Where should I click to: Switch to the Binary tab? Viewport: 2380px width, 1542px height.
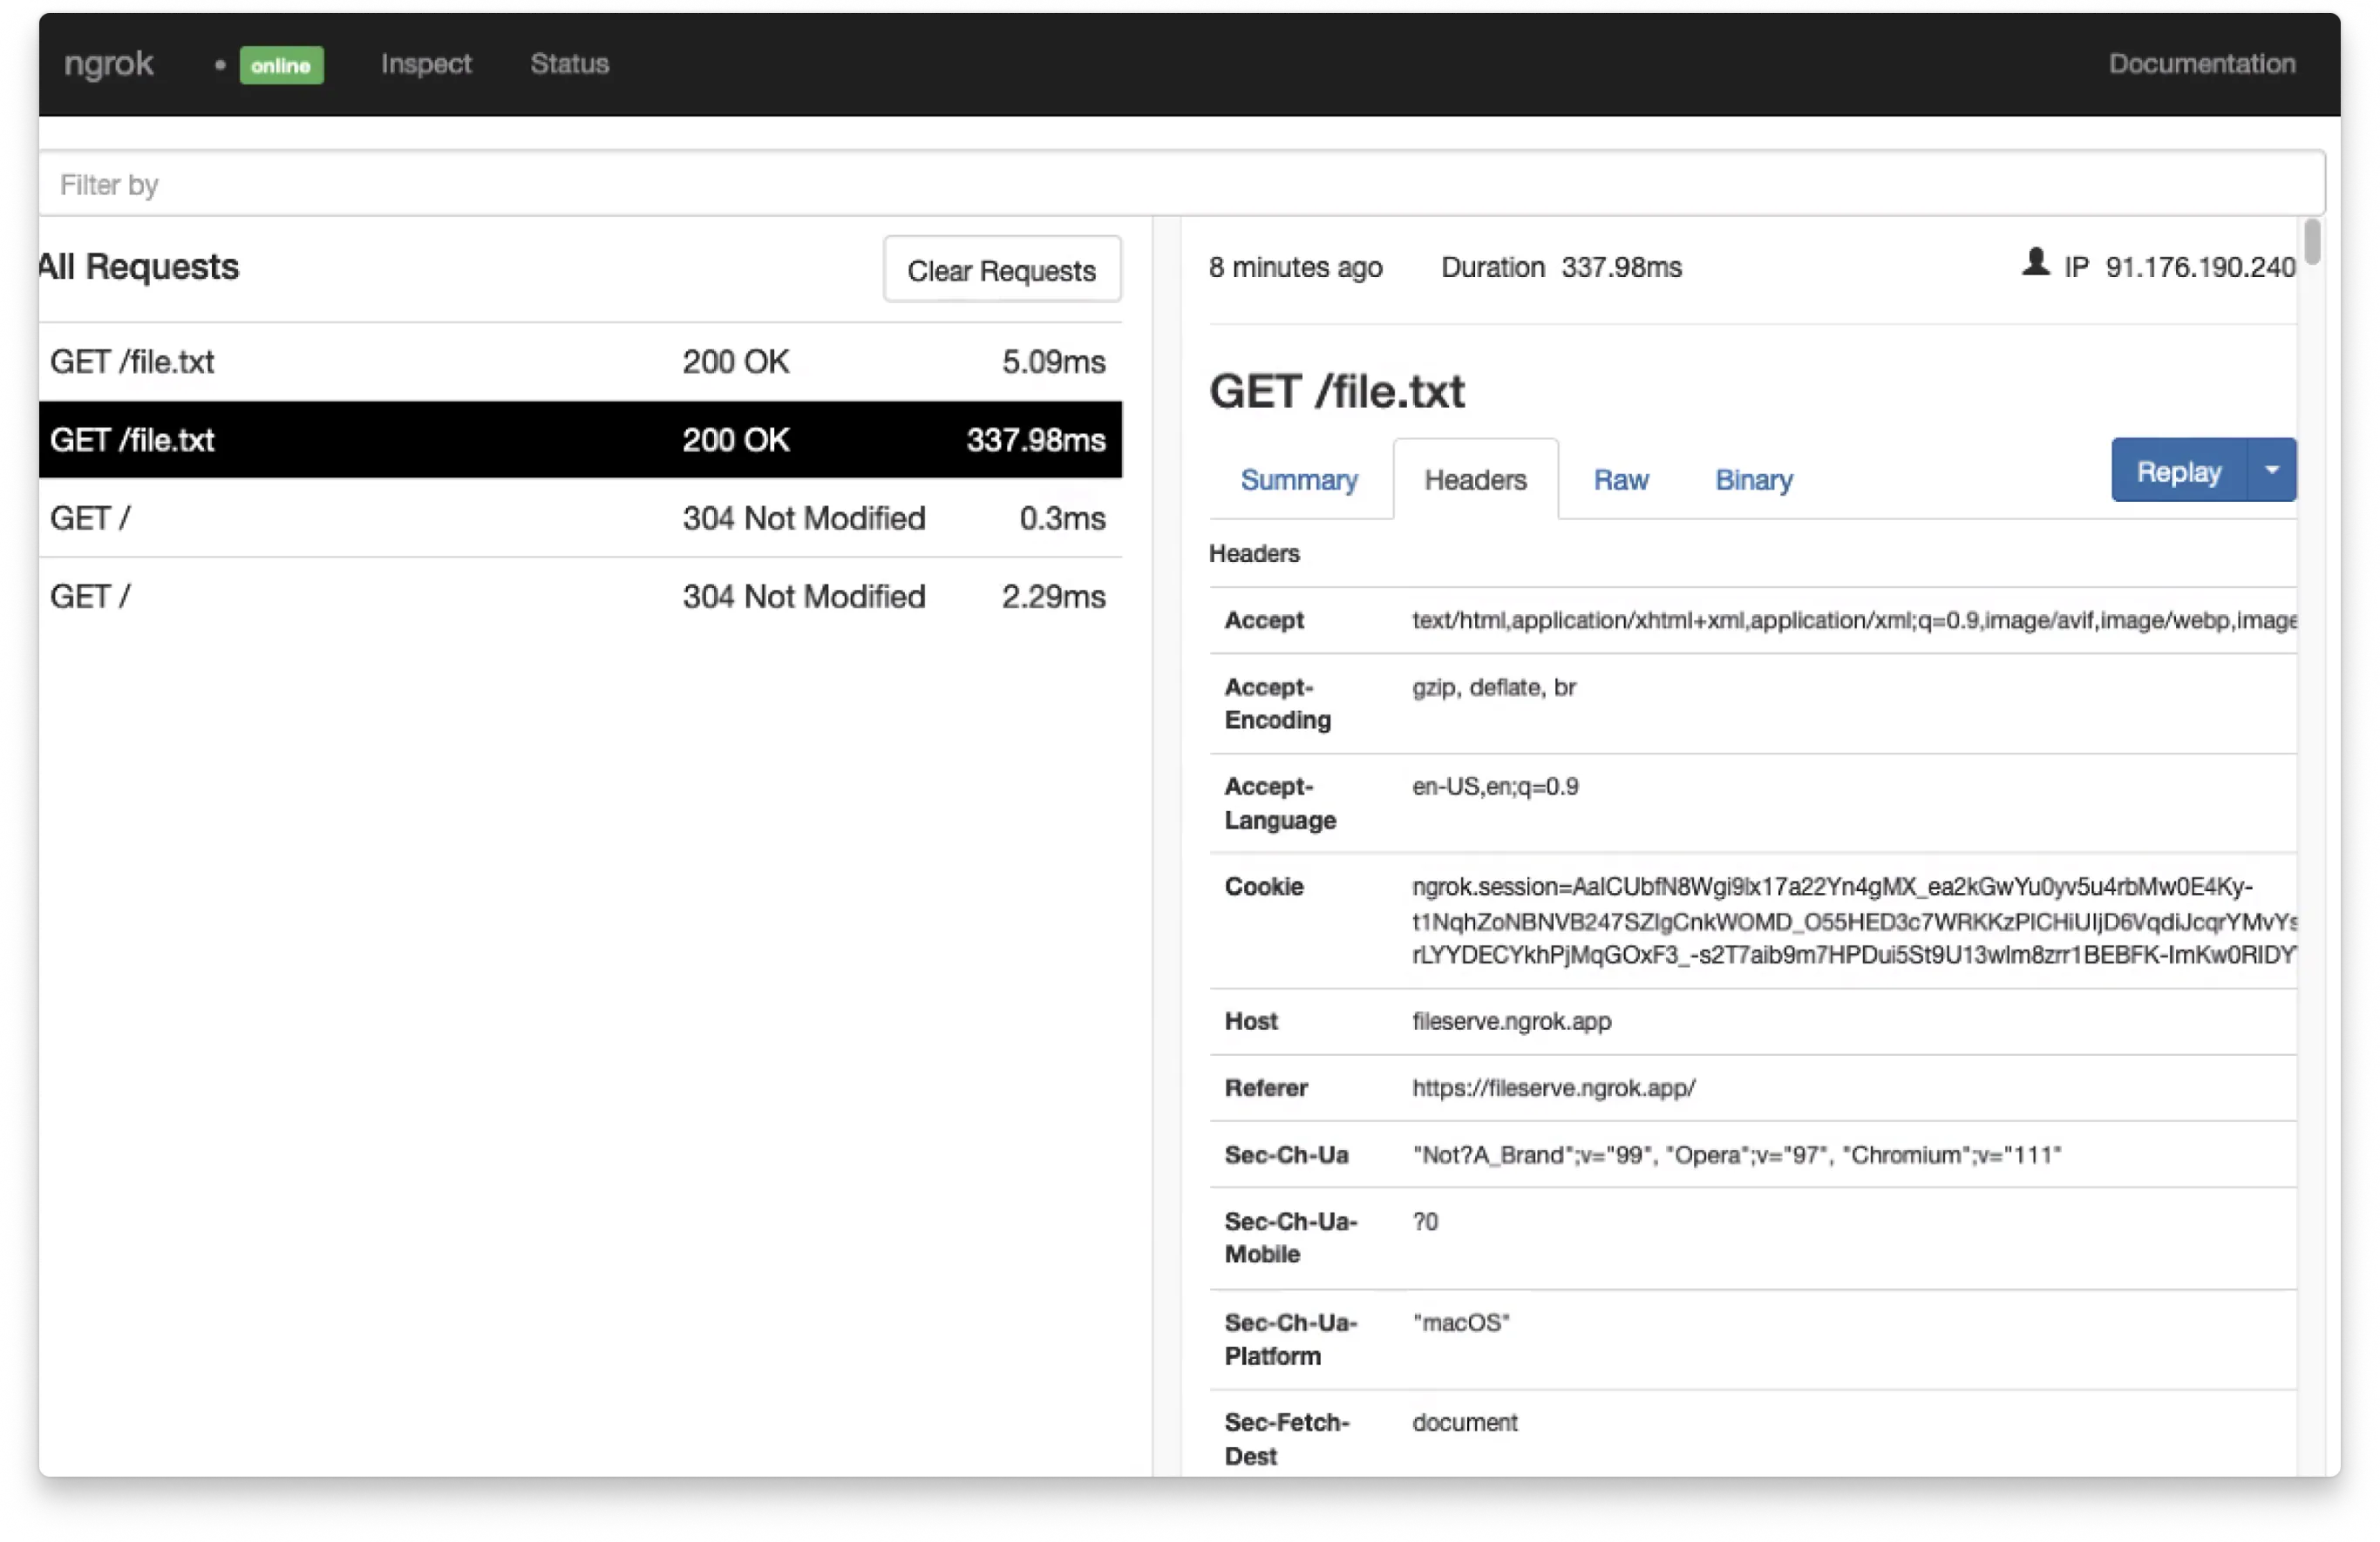pos(1753,480)
